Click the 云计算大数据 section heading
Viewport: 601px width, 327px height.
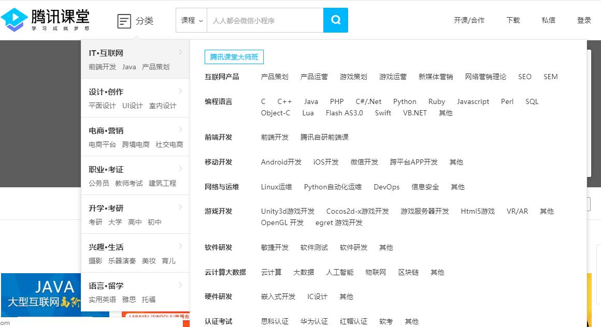point(225,272)
